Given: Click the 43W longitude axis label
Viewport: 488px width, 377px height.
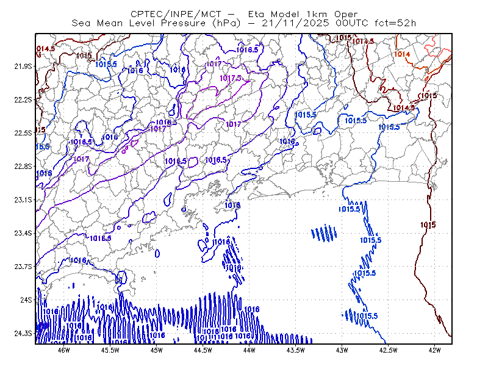Looking at the screenshot, I should [x=342, y=350].
